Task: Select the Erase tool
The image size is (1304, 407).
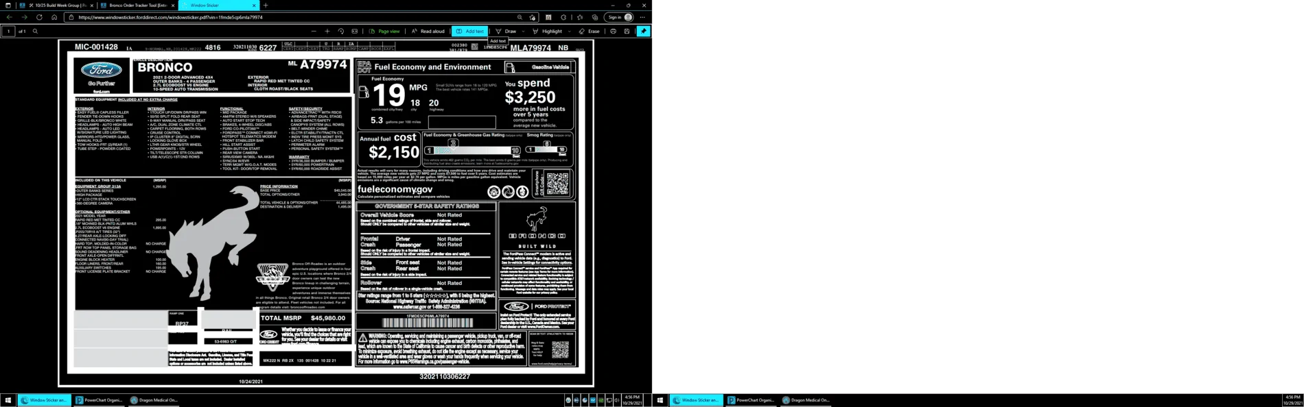Action: tap(589, 32)
